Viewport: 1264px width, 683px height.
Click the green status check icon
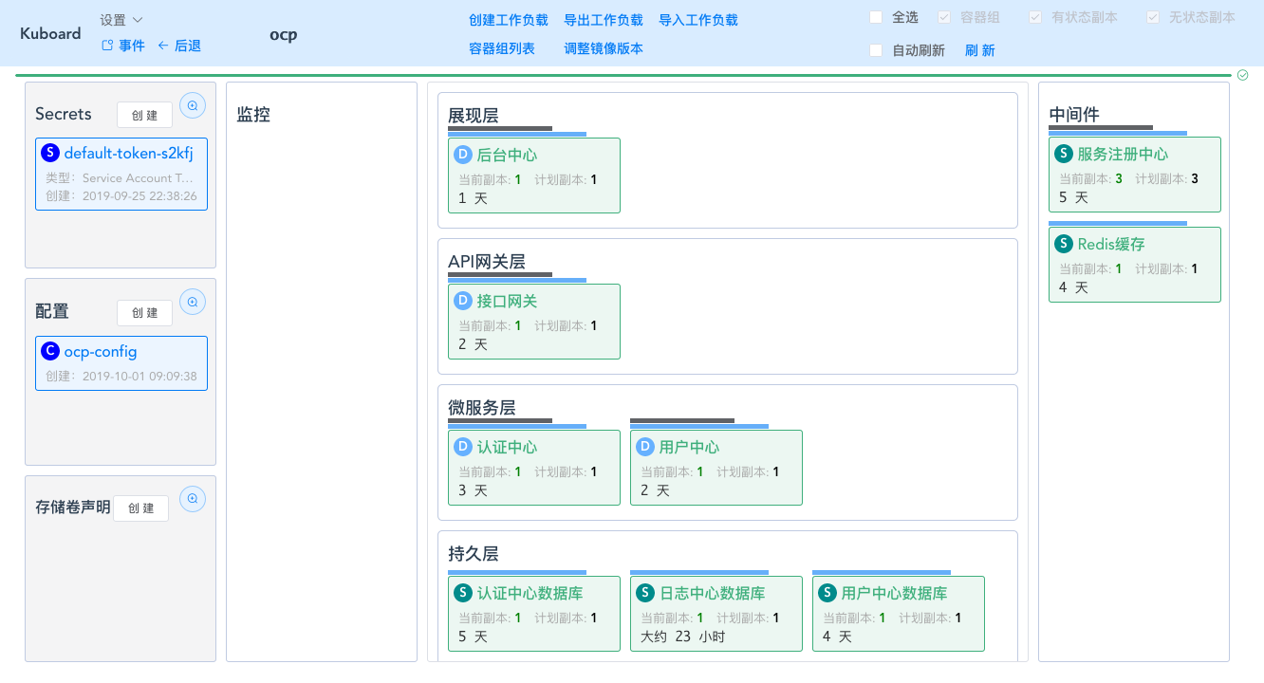(1242, 75)
